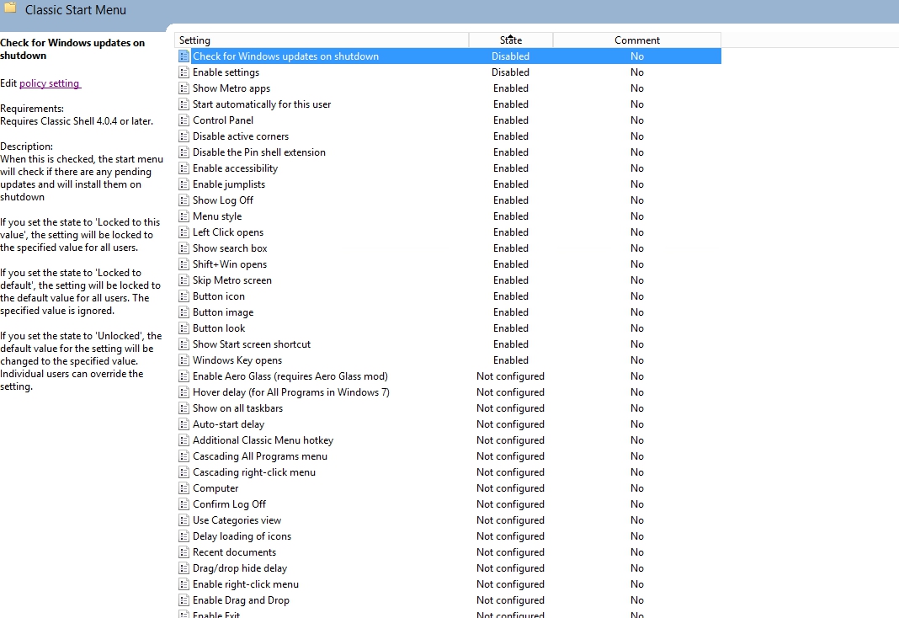This screenshot has width=899, height=618.
Task: Sort policies by State column header
Action: click(x=510, y=40)
